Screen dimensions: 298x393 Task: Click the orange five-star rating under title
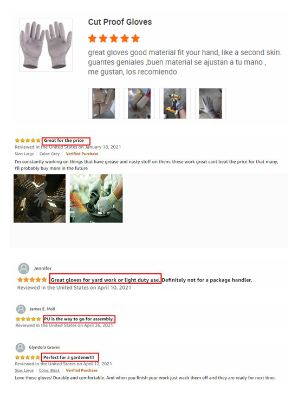(114, 38)
